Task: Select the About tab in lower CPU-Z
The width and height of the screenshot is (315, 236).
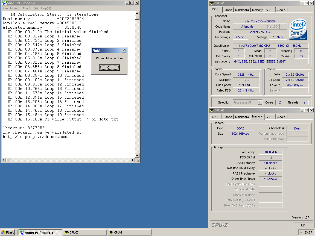Action: pos(281,117)
